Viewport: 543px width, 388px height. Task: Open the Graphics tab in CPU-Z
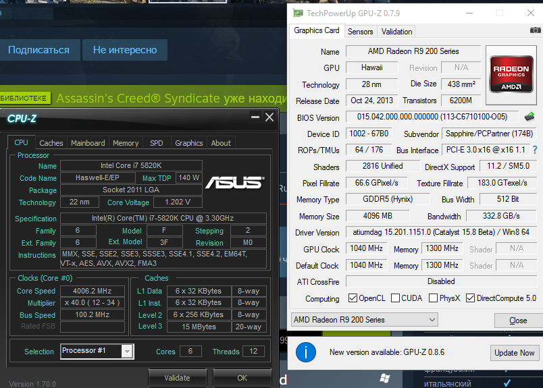(188, 143)
